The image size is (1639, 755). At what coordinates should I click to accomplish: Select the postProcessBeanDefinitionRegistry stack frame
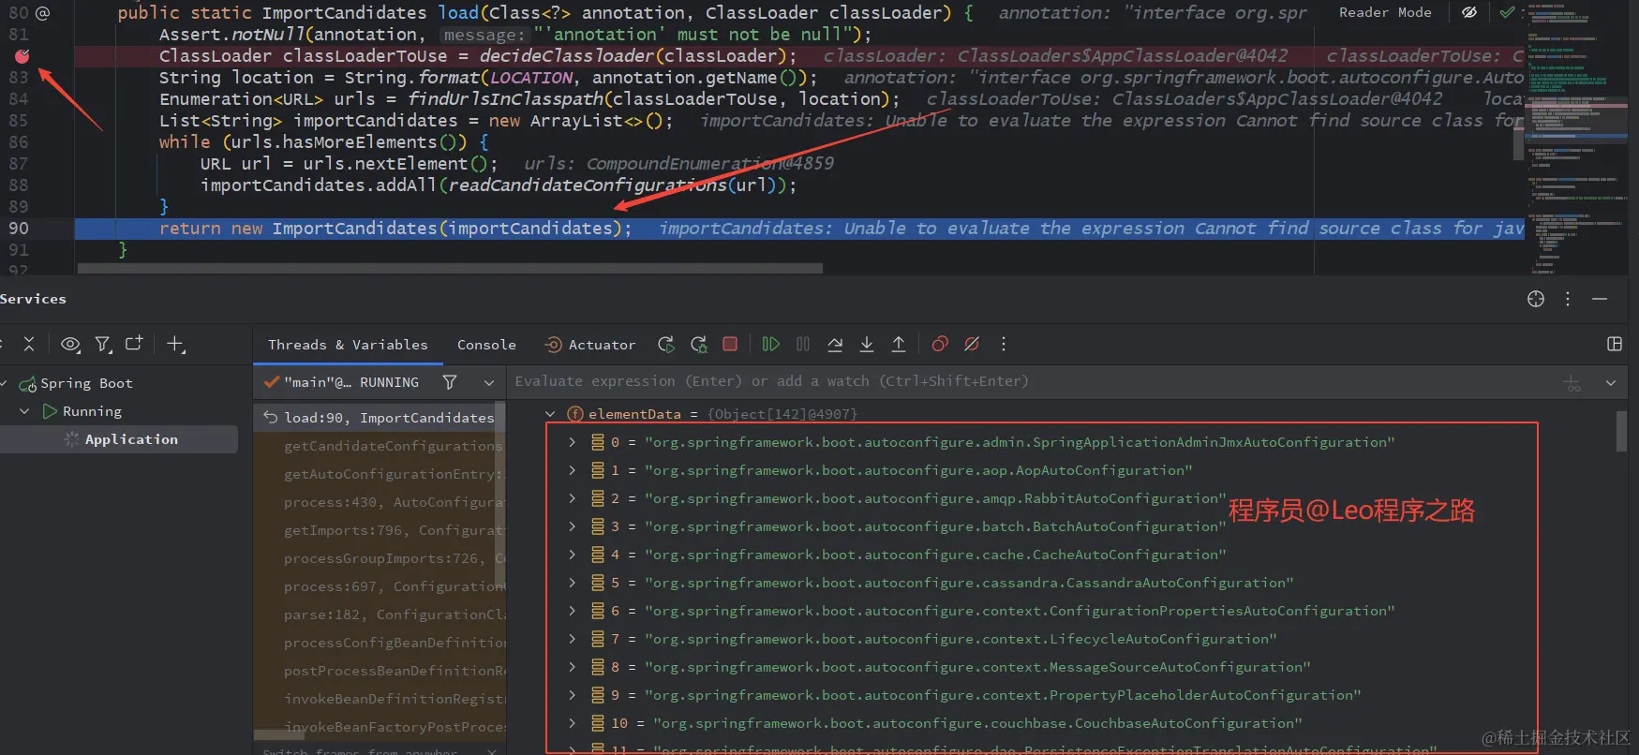pos(380,671)
